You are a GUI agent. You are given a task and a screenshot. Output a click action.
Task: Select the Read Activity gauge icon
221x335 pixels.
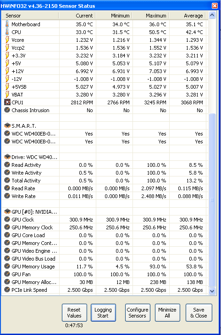7,165
